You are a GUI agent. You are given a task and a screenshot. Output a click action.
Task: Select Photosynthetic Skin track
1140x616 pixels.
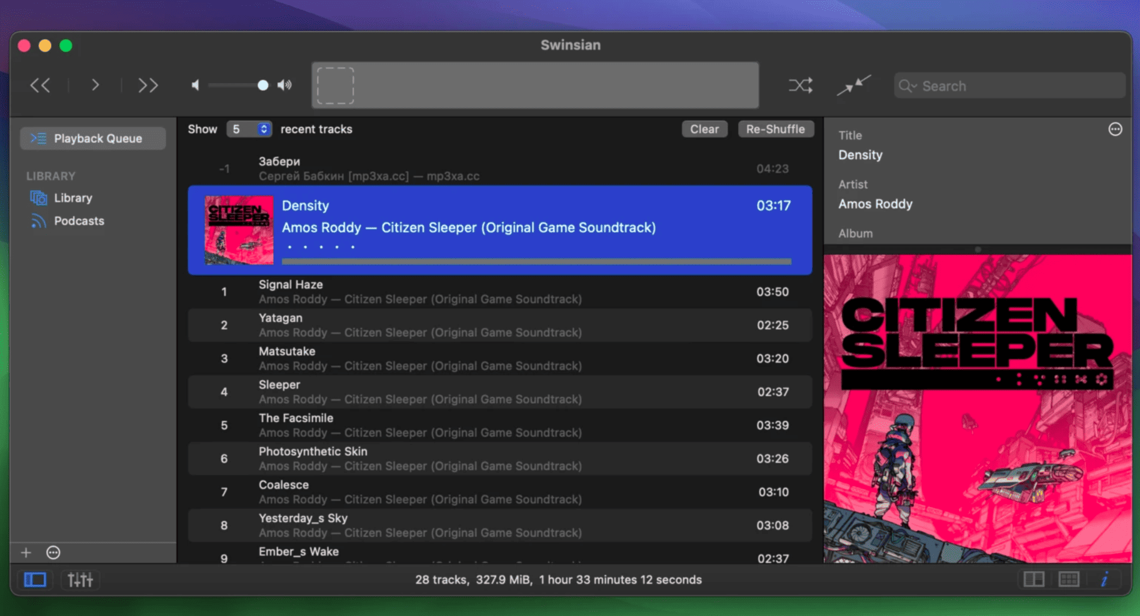500,459
